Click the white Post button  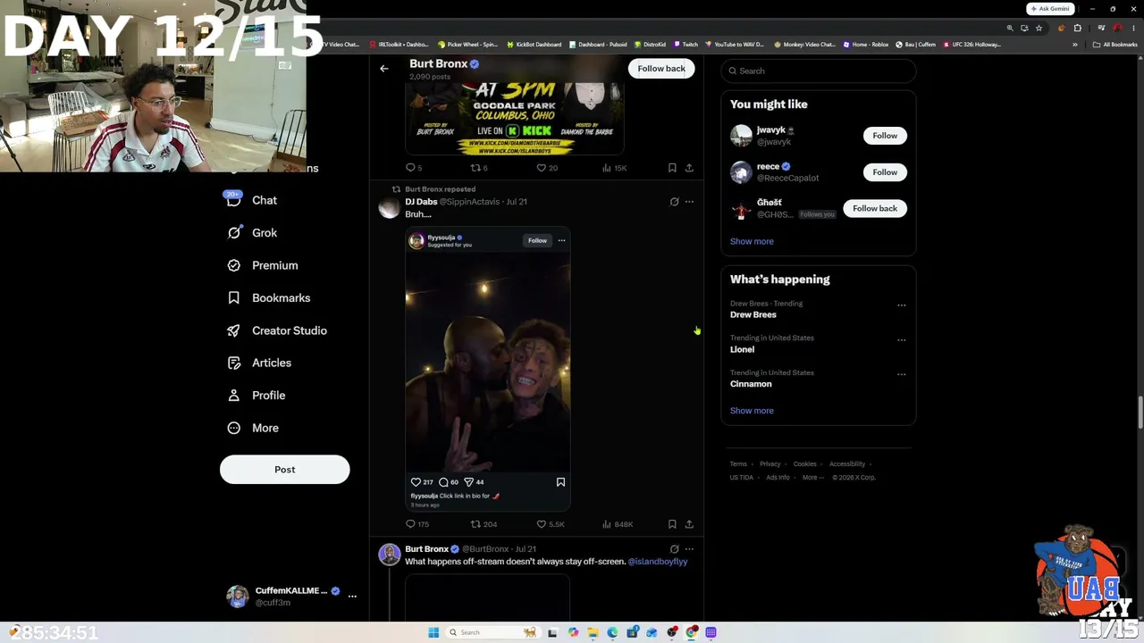pyautogui.click(x=284, y=470)
